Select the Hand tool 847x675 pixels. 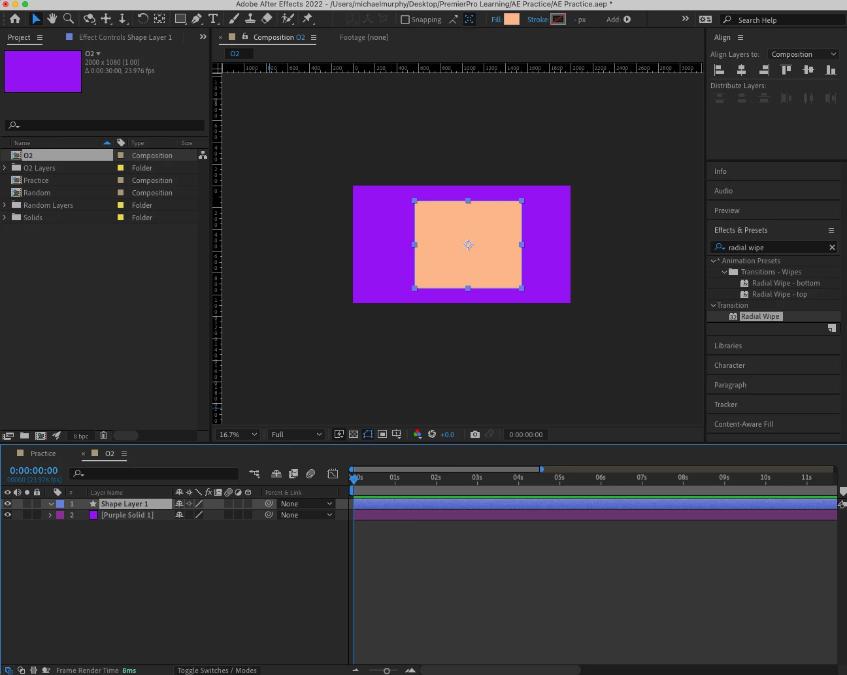click(52, 19)
